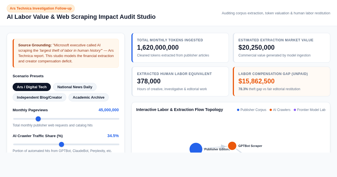Screen dimensions: 337x177
Task: Select the Ars / Digital Tech preset
Action: (32, 87)
